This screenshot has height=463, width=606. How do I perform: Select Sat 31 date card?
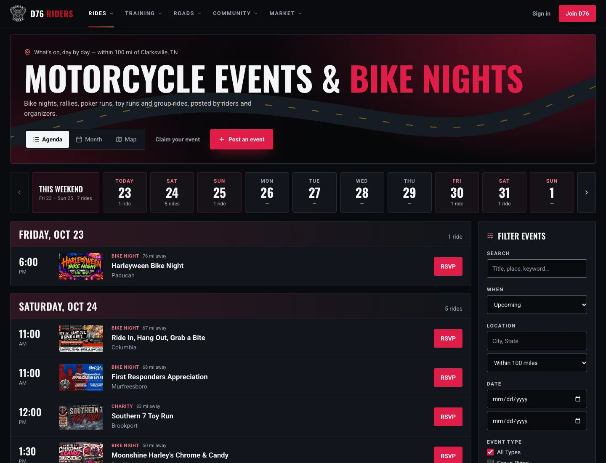pyautogui.click(x=504, y=192)
